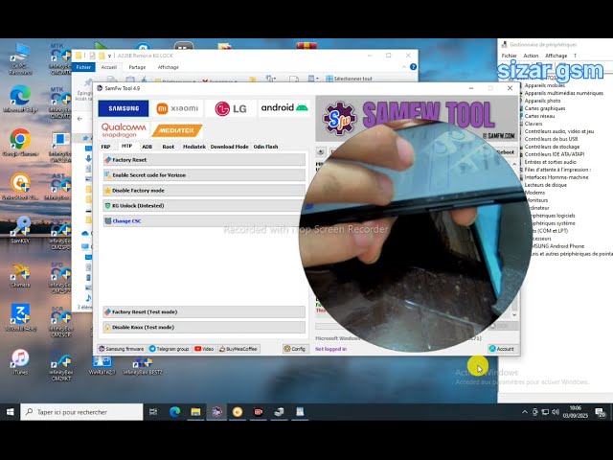Screen dimensions: 613x460
Task: Open the Chimera desktop shortcut
Action: click(20, 274)
